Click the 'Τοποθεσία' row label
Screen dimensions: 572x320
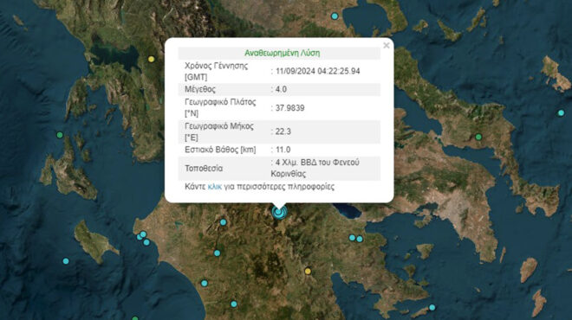(x=204, y=169)
